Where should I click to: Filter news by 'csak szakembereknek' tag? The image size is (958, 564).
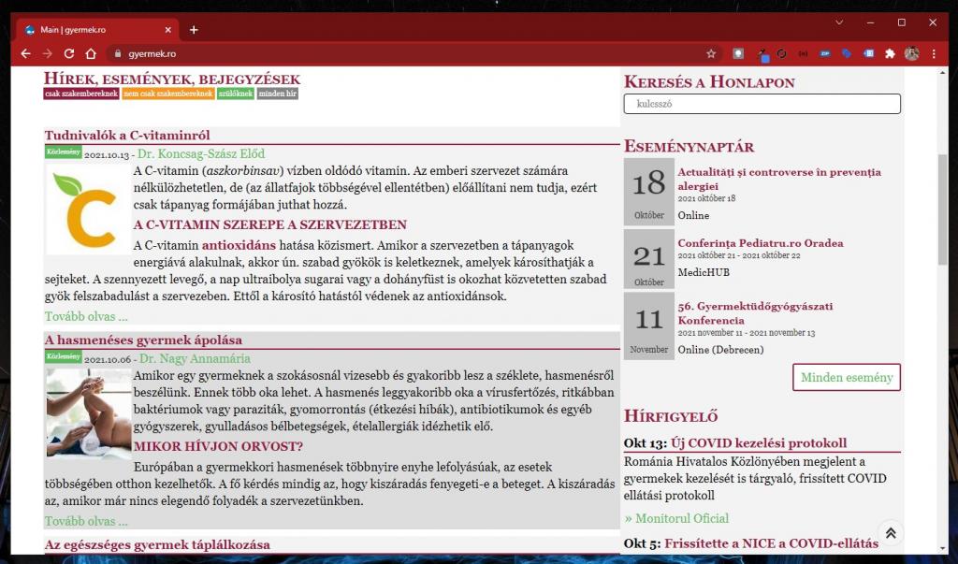(81, 94)
